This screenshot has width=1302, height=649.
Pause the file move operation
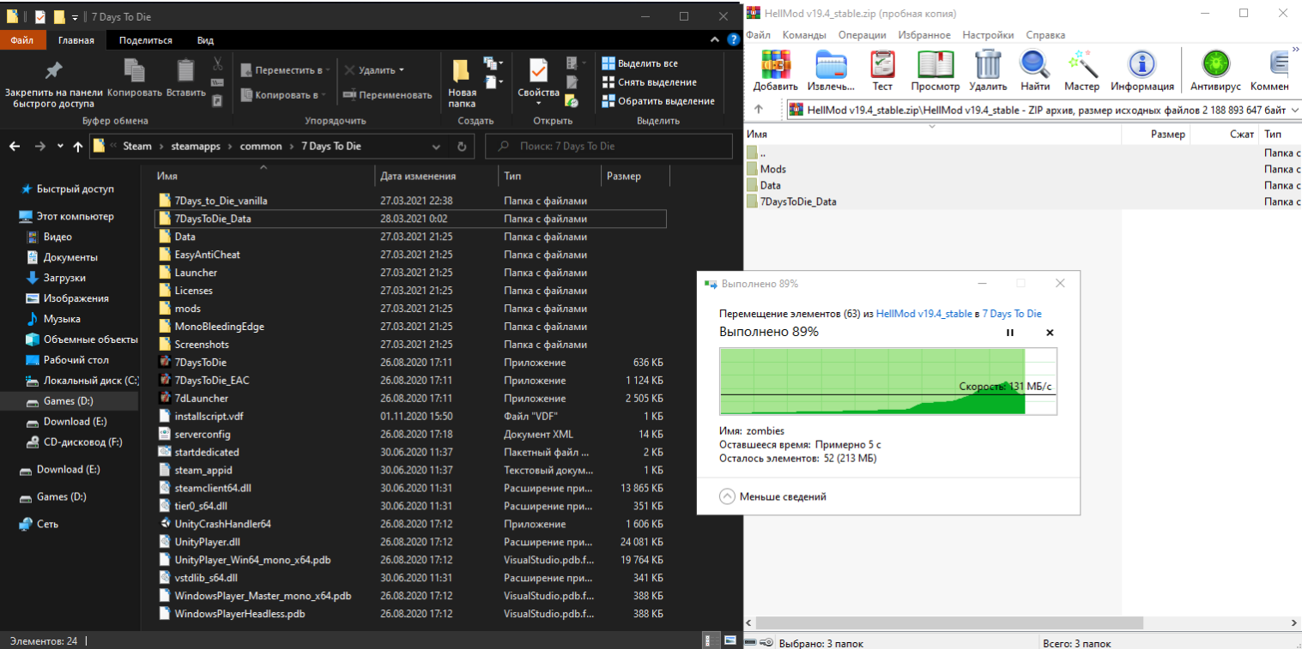pos(1010,333)
